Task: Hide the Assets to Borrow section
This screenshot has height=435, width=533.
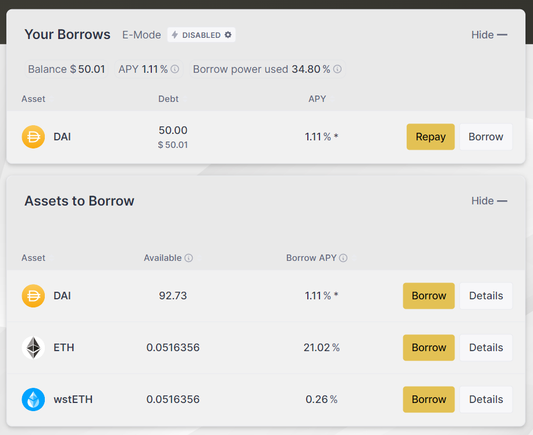Action: [x=489, y=201]
